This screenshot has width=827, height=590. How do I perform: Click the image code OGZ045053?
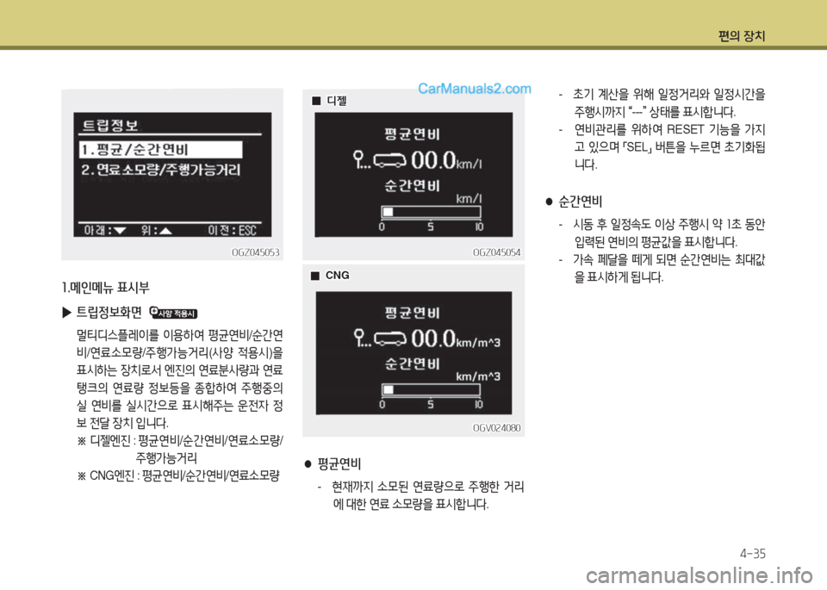point(256,252)
